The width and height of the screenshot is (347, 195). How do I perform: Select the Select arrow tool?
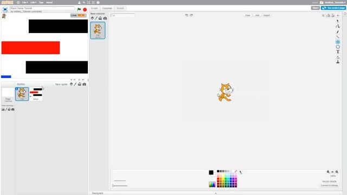(338, 21)
